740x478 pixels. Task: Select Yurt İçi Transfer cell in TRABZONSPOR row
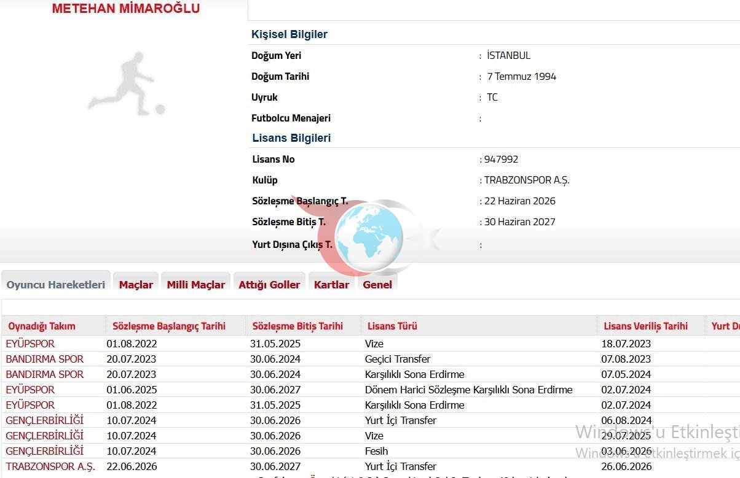click(x=401, y=466)
